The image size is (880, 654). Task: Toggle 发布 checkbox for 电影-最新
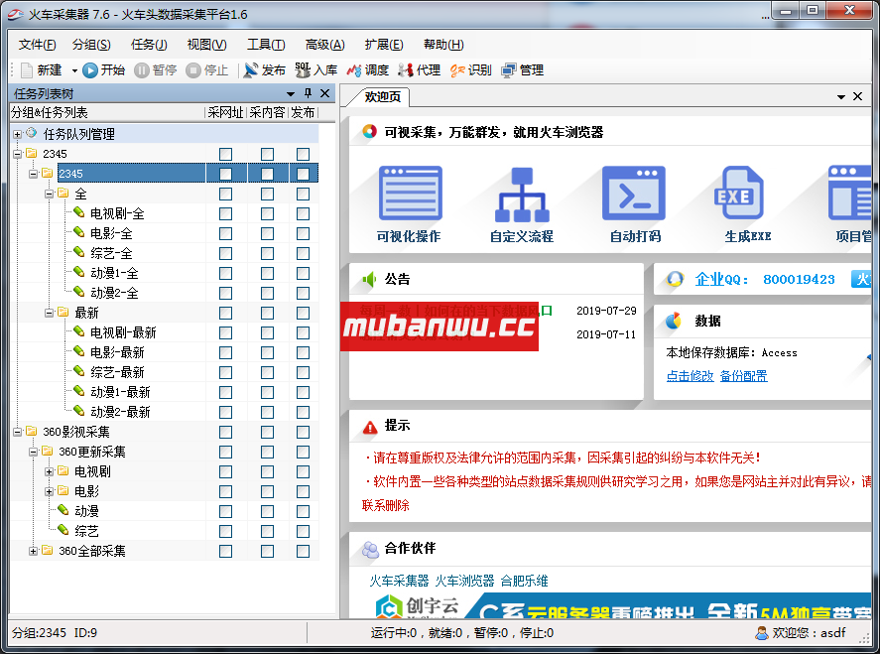303,352
